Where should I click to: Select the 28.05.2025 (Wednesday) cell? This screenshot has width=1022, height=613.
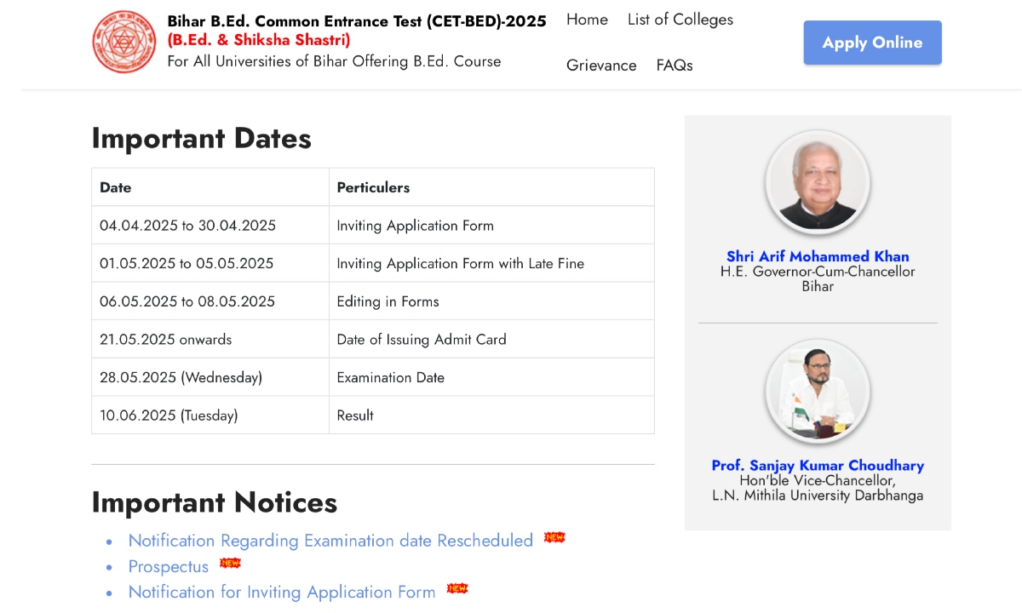(x=210, y=377)
